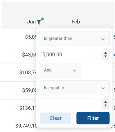Increase the 5,000.00 value with up arrow
Image resolution: width=115 pixels, height=132 pixels.
coord(105,53)
